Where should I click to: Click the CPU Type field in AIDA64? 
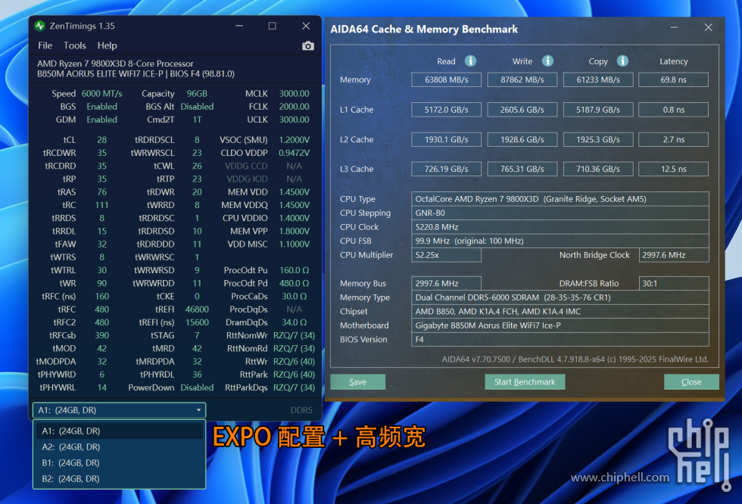(x=560, y=199)
